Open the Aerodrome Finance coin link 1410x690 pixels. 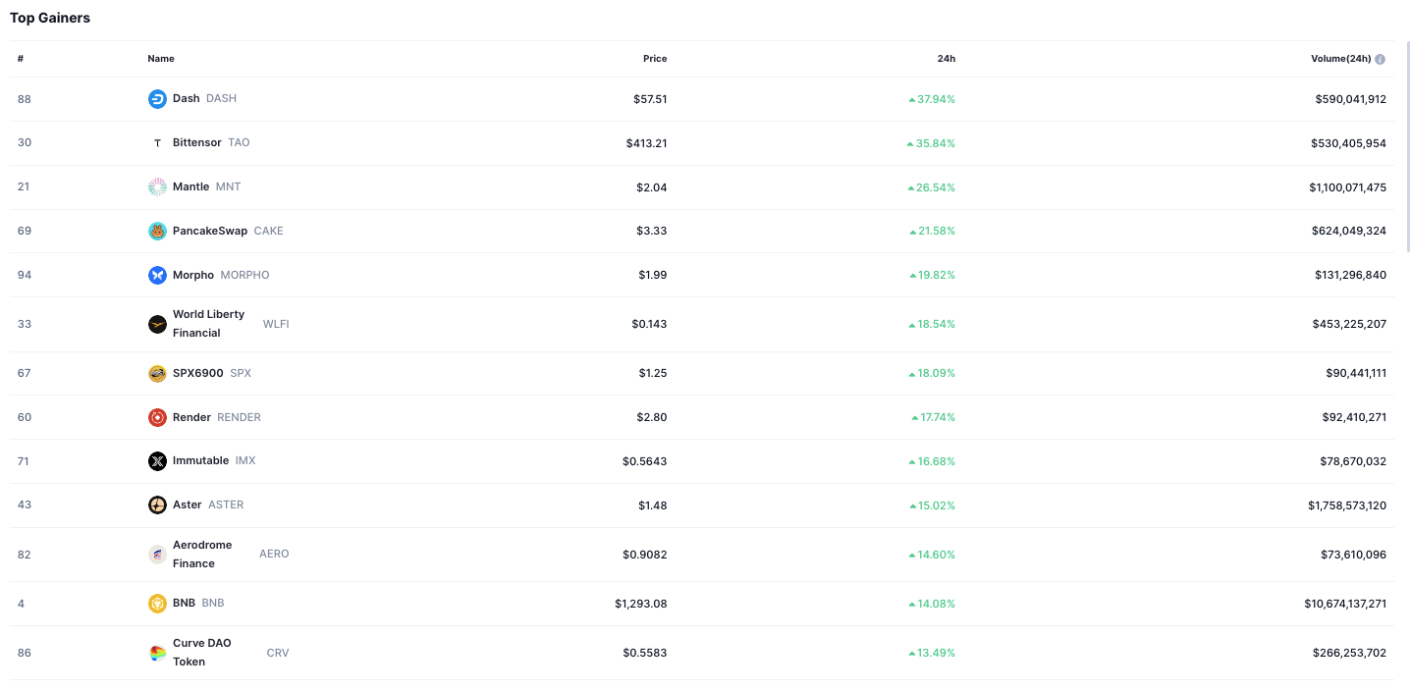point(202,555)
